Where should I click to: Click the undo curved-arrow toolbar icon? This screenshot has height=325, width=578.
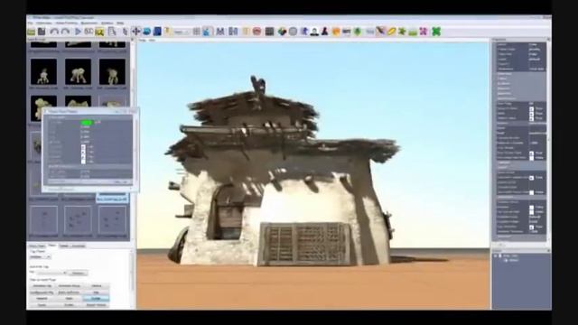tap(54, 32)
